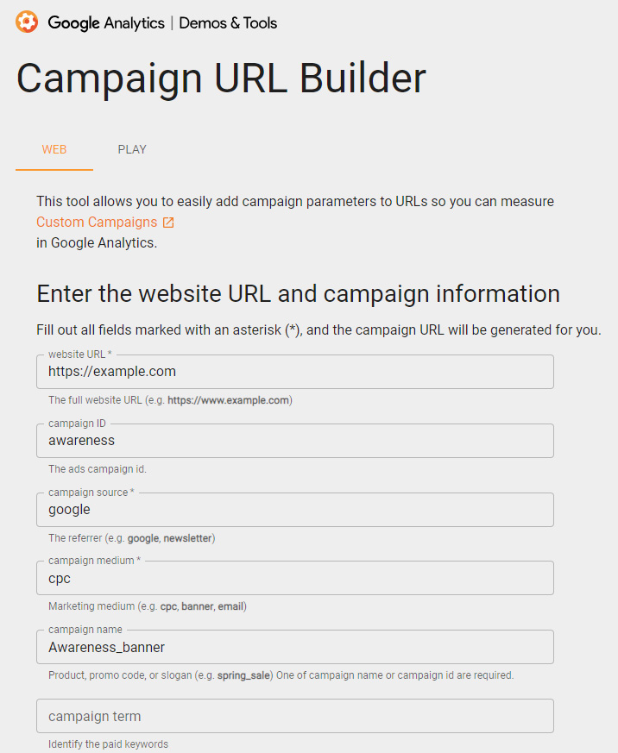
Task: Switch to the PLAY tab
Action: pos(132,149)
